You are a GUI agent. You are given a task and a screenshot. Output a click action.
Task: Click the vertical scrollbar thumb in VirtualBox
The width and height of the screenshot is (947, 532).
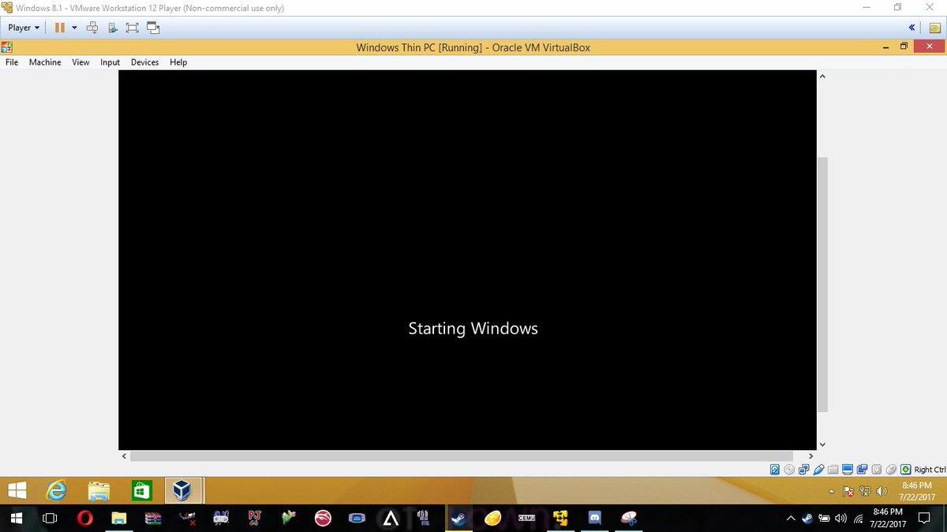coord(822,284)
